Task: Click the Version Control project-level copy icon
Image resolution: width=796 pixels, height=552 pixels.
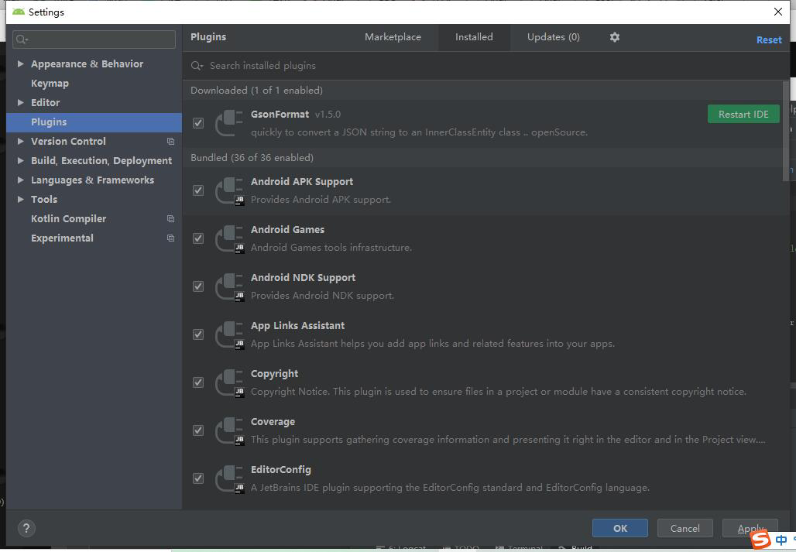Action: (170, 142)
